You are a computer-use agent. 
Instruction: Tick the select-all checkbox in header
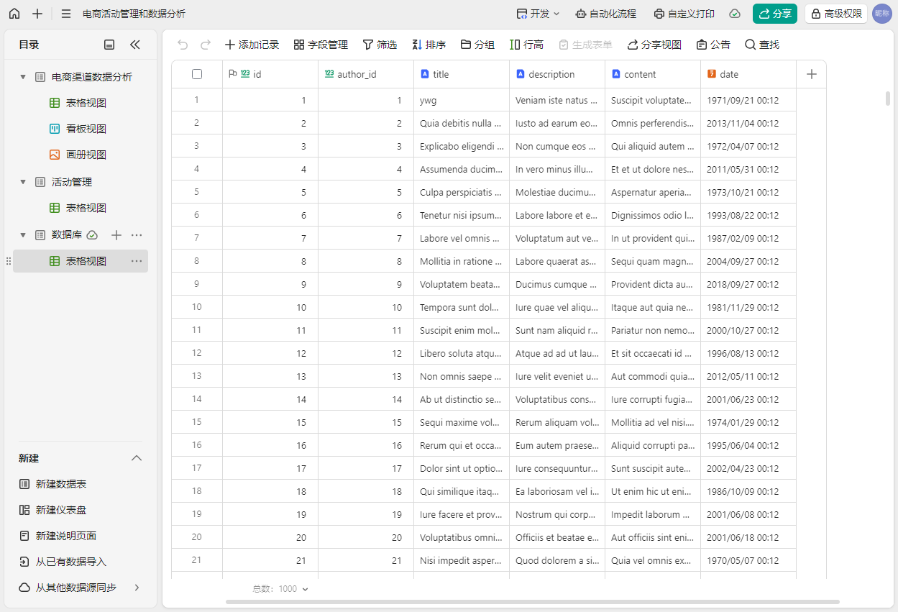[x=197, y=74]
